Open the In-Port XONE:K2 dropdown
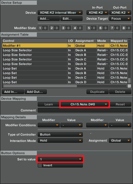The image size is (133, 184). tap(98, 13)
